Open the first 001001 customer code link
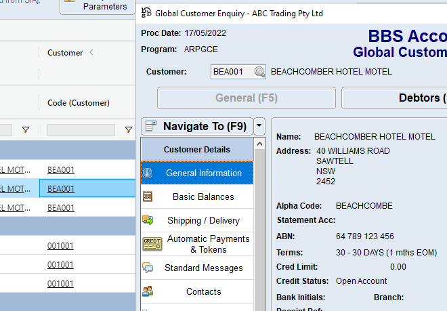447x311 pixels. pyautogui.click(x=61, y=246)
